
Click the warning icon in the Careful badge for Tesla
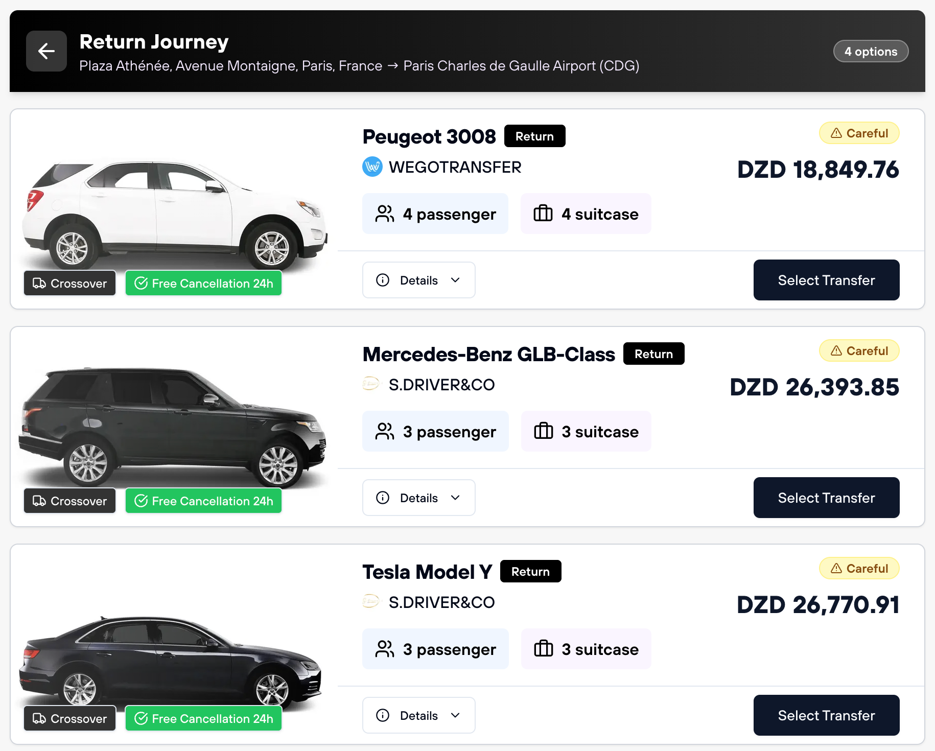836,568
